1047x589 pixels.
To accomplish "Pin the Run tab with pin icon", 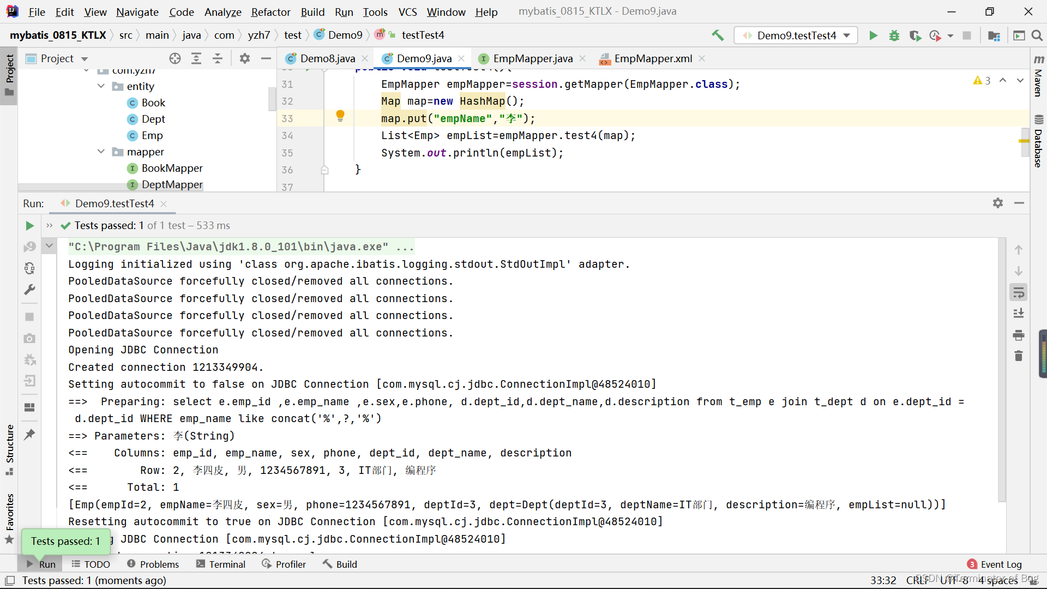I will (x=29, y=435).
